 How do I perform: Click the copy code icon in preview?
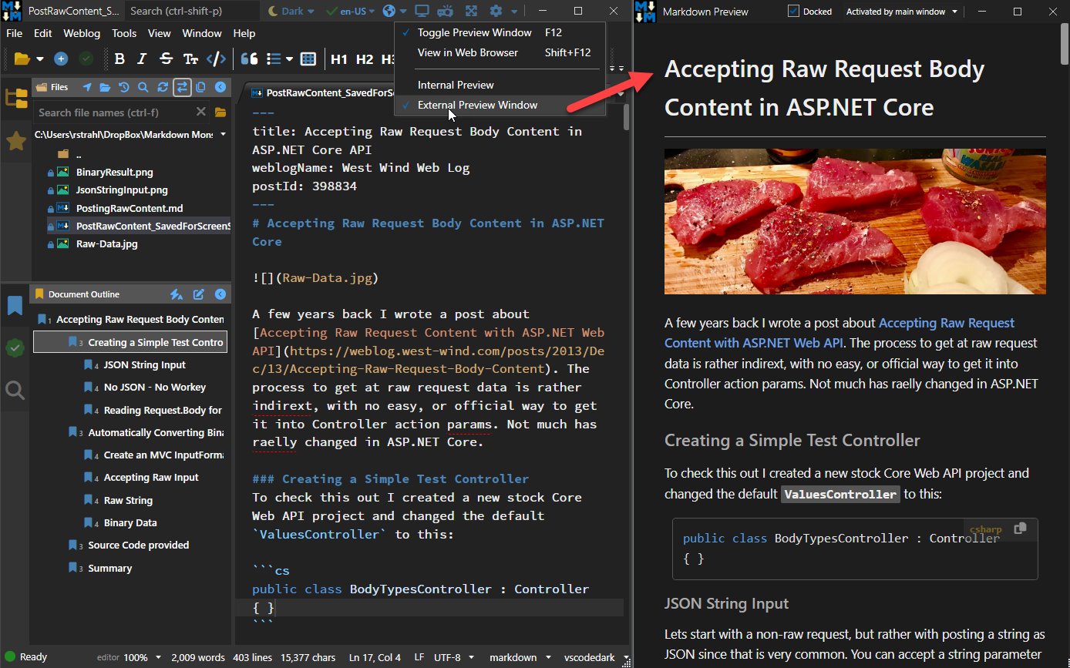(x=1020, y=529)
